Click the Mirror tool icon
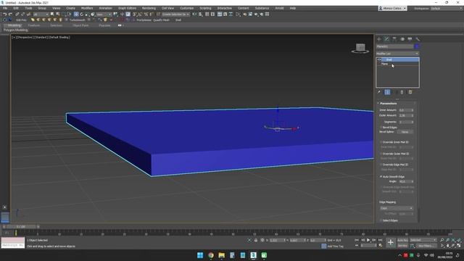Screen dimensions: 464x261 click(194, 14)
